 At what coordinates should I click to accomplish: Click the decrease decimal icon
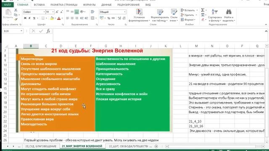(x=124, y=18)
